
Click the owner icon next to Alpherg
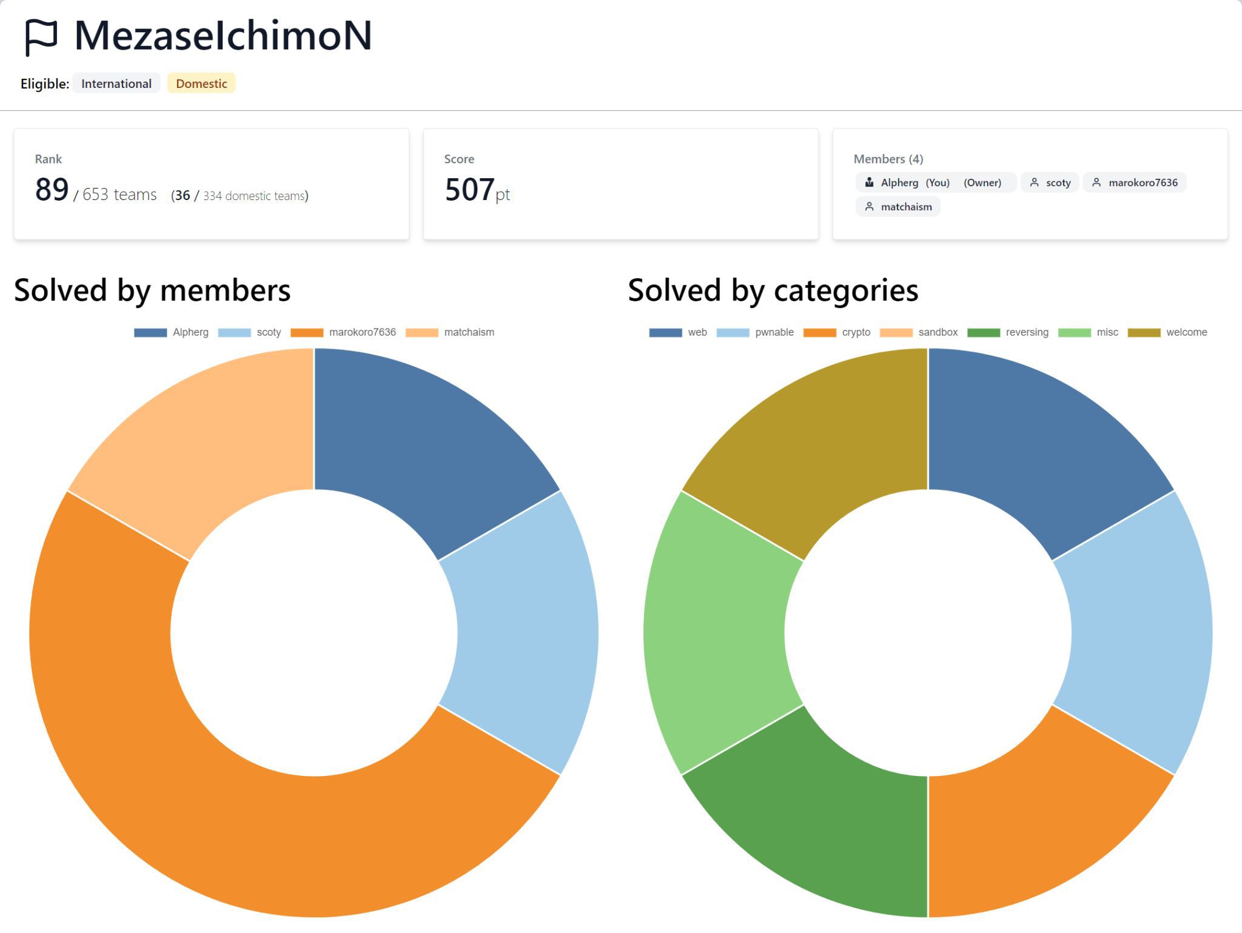869,182
